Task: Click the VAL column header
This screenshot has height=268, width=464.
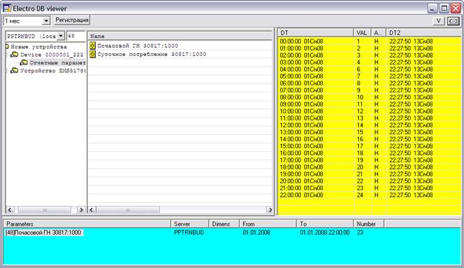Action: click(x=362, y=32)
